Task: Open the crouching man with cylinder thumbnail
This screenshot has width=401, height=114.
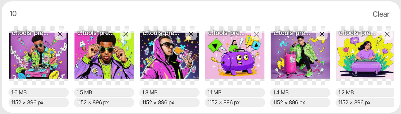Action: pyautogui.click(x=300, y=56)
